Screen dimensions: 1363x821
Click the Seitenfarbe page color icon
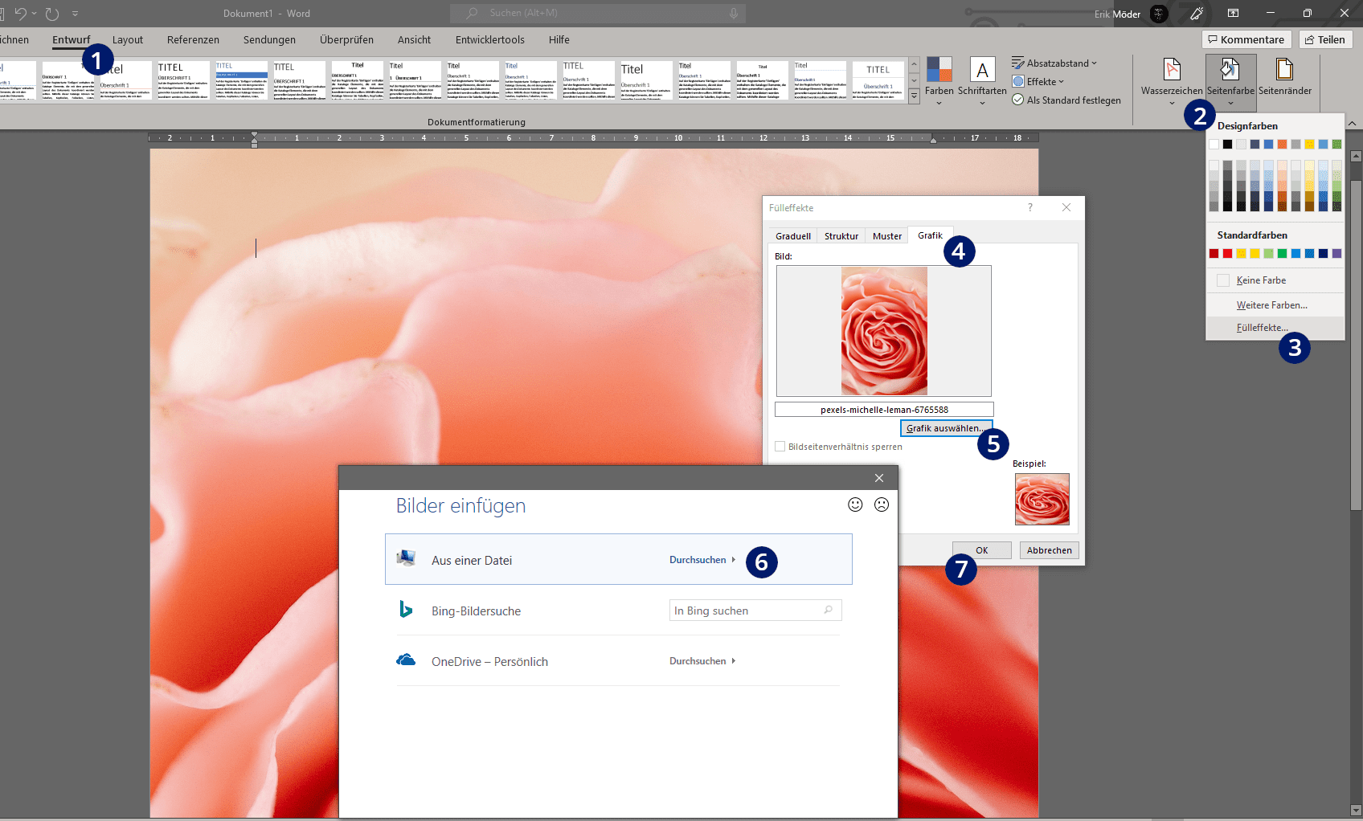coord(1230,71)
